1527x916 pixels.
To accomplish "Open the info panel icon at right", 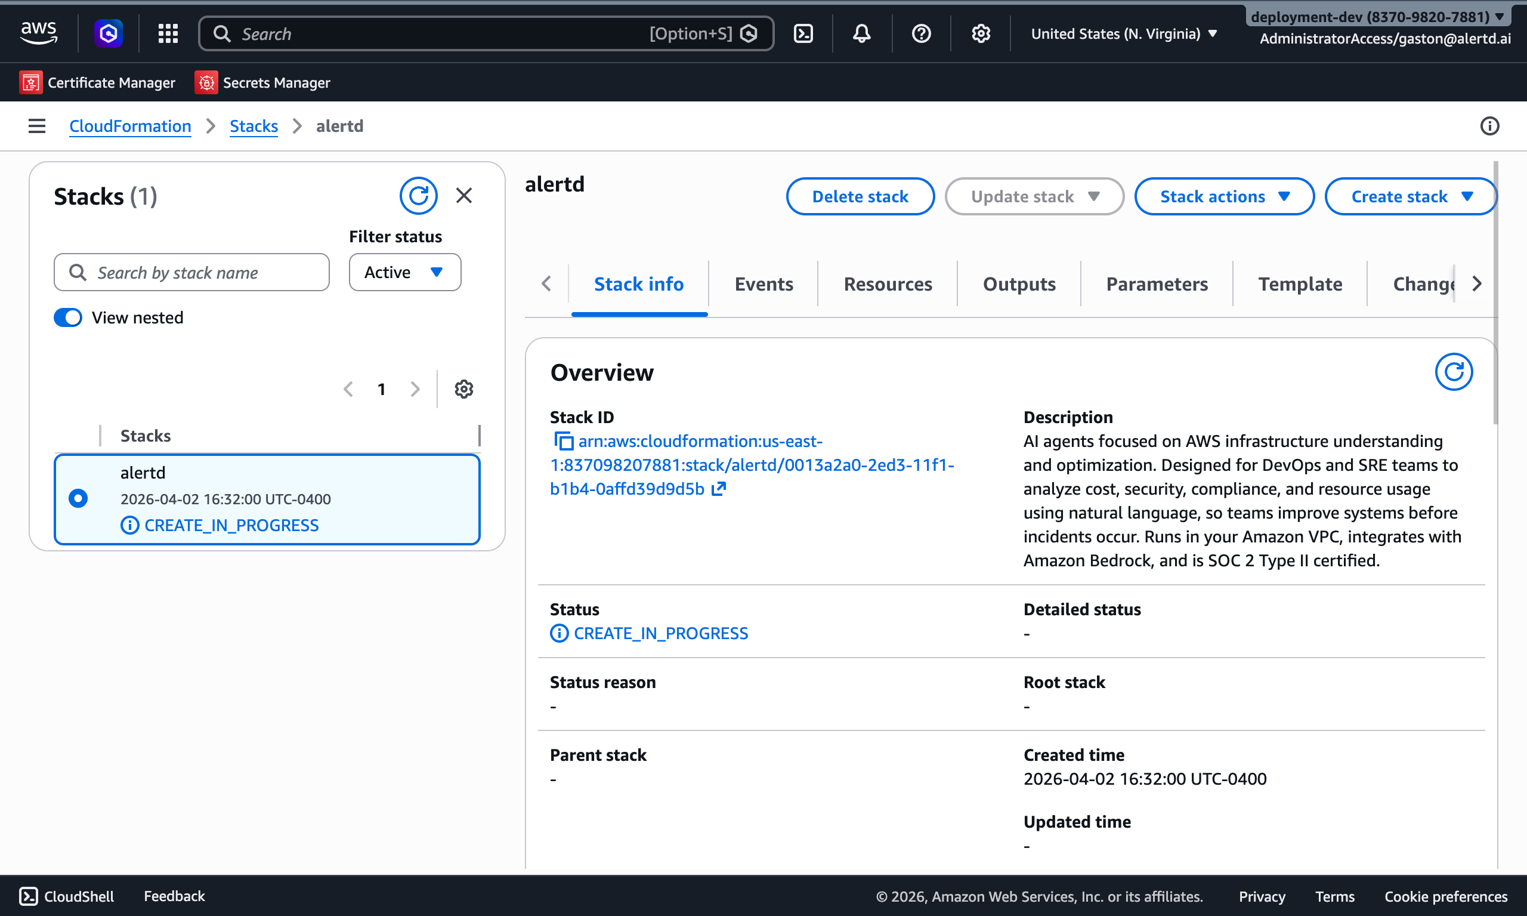I will (x=1489, y=126).
